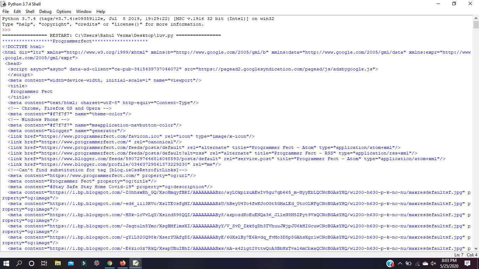Open the Shell menu
Viewport: 479px width, 269px height.
click(x=30, y=12)
